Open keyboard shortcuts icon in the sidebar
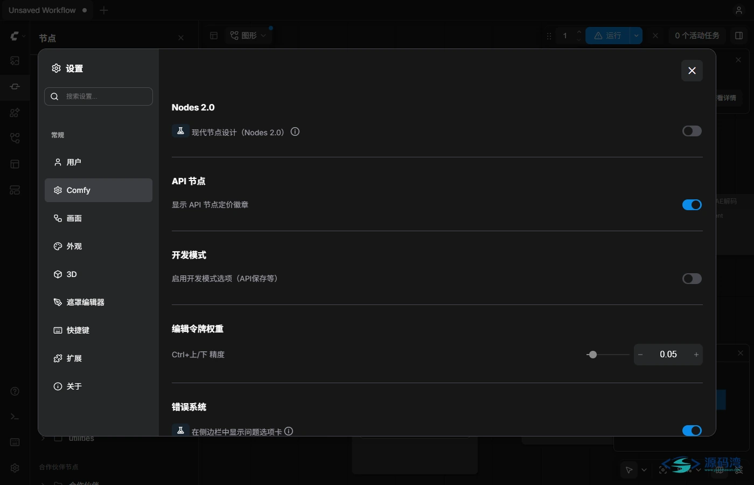 pyautogui.click(x=15, y=442)
